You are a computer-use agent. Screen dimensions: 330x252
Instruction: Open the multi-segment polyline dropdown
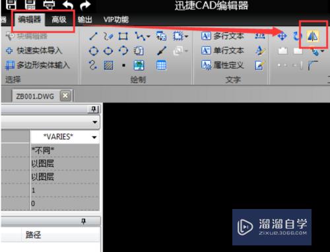point(148,36)
